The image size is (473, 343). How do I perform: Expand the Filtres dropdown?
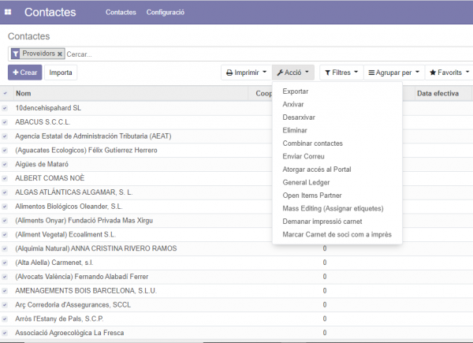coord(341,73)
